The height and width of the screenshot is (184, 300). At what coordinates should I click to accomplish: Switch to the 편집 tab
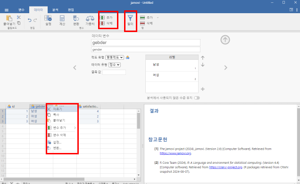tap(71, 10)
